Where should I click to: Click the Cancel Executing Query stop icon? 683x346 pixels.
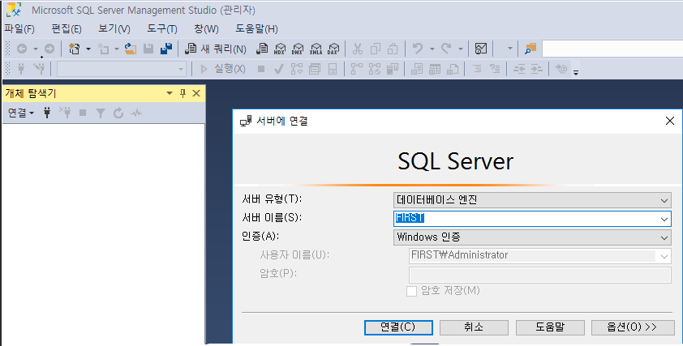pos(261,69)
